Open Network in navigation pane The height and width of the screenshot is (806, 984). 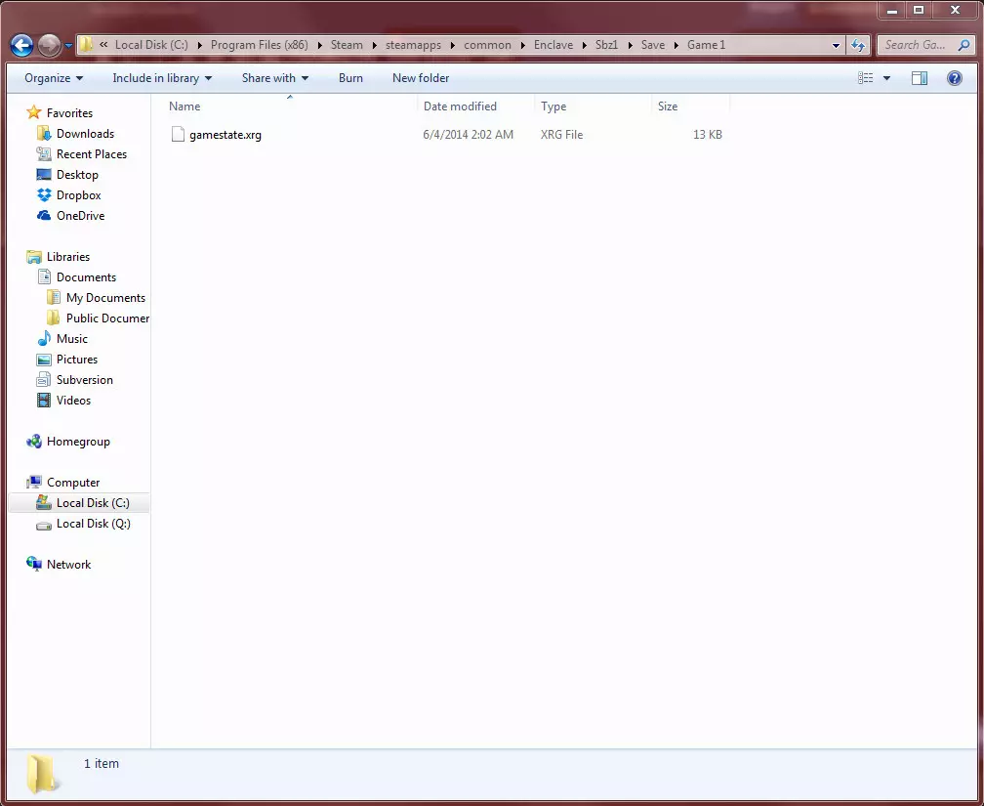coord(68,564)
